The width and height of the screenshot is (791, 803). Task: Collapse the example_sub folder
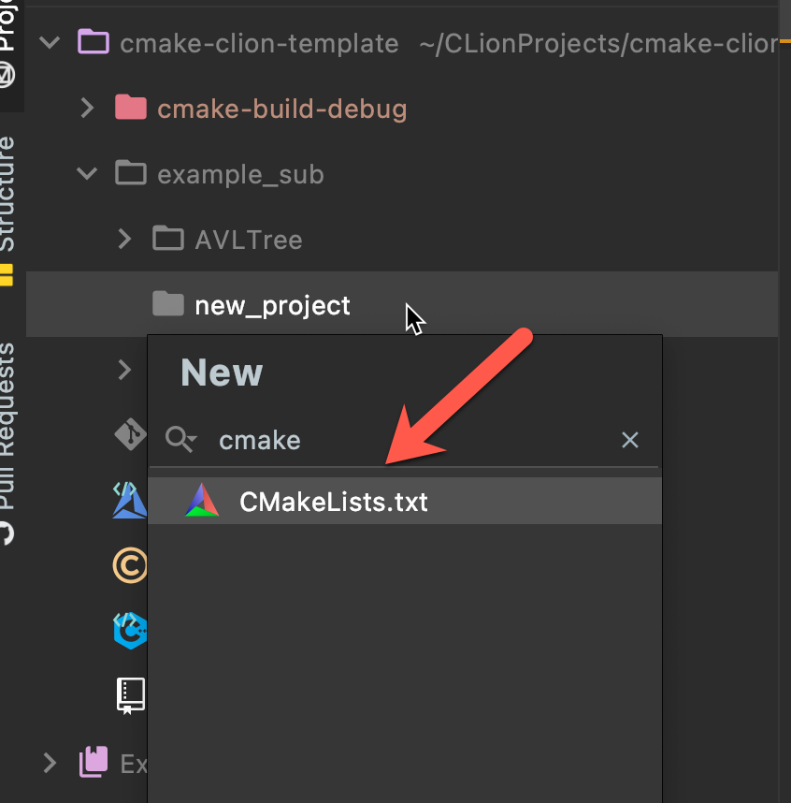coord(87,173)
